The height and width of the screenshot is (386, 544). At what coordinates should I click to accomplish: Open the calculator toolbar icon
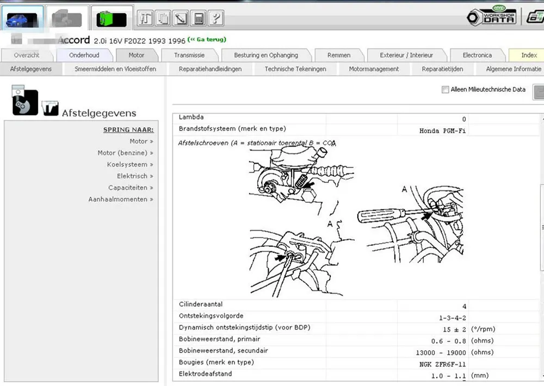pos(199,18)
